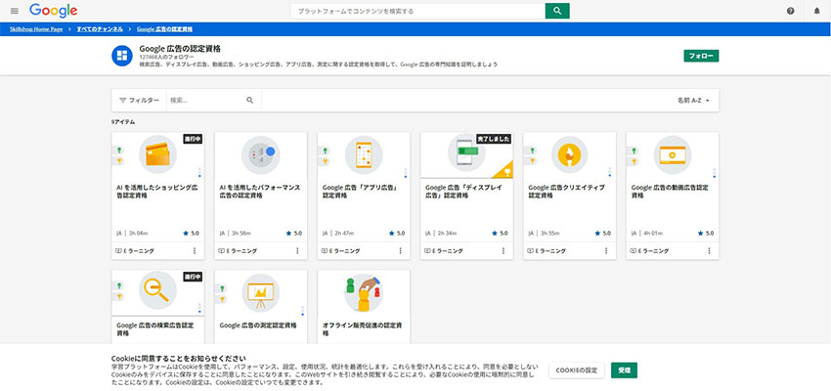Open the notifications bell
831x391 pixels.
[x=816, y=11]
